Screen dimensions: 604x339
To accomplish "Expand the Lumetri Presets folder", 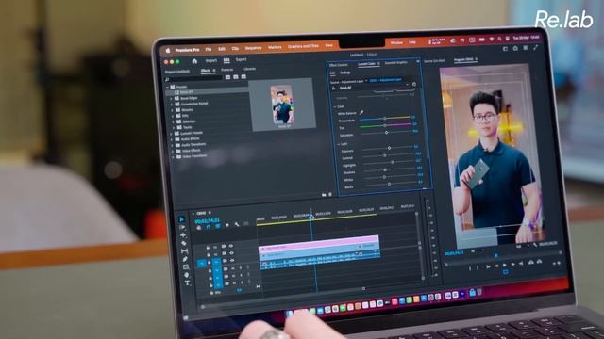I will (172, 134).
